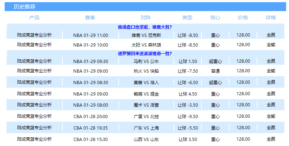Click the 产品 column header
Screen dimensions: 289x146
34,18
